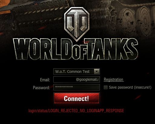Click the orange hull patch in the corner
The width and height of the screenshot is (155, 124).
click(5, 7)
